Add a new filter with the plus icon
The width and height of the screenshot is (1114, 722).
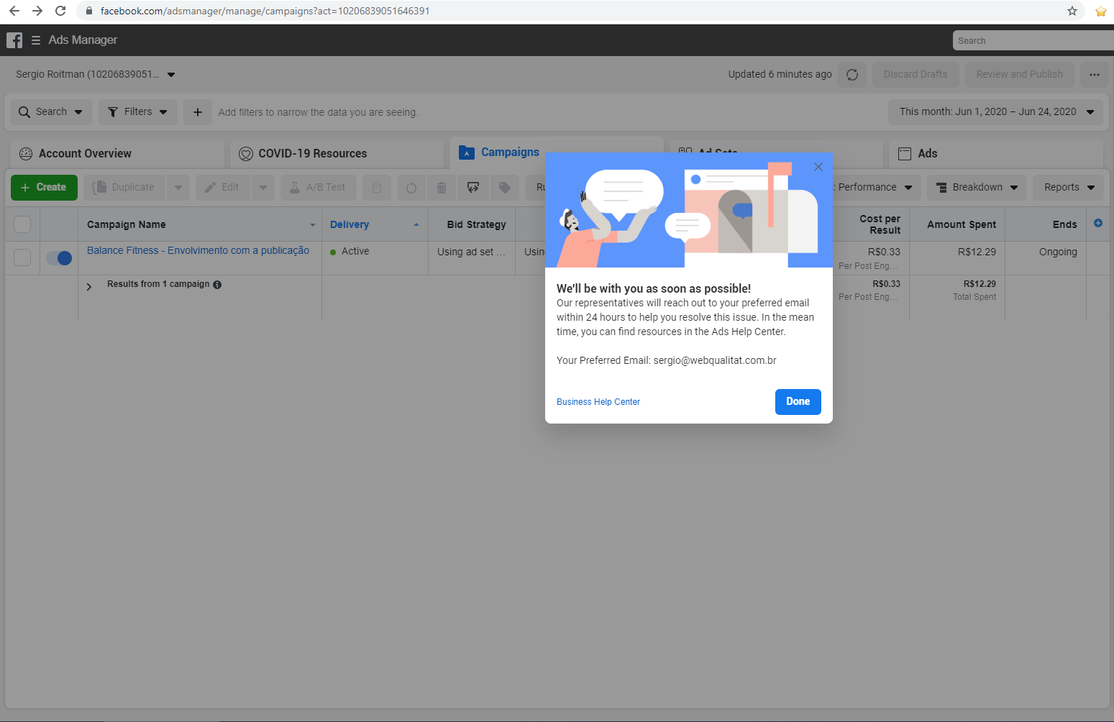click(x=198, y=112)
